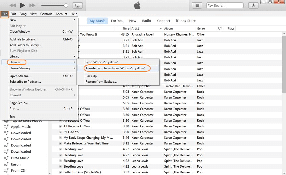Uncheck the song If I Had You
The image size is (286, 175).
click(60, 132)
